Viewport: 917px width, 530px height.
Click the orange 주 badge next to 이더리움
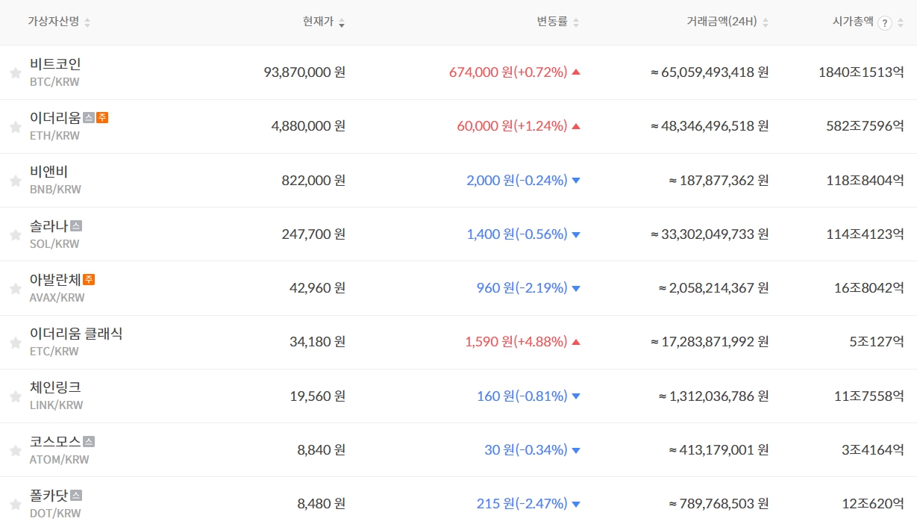(x=102, y=117)
